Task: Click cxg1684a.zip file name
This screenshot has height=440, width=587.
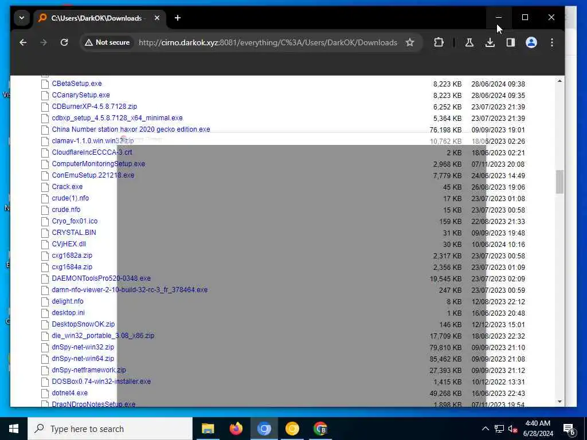Action: (72, 267)
